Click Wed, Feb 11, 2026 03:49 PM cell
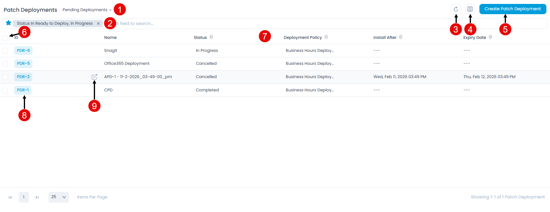The image size is (550, 212). point(400,77)
